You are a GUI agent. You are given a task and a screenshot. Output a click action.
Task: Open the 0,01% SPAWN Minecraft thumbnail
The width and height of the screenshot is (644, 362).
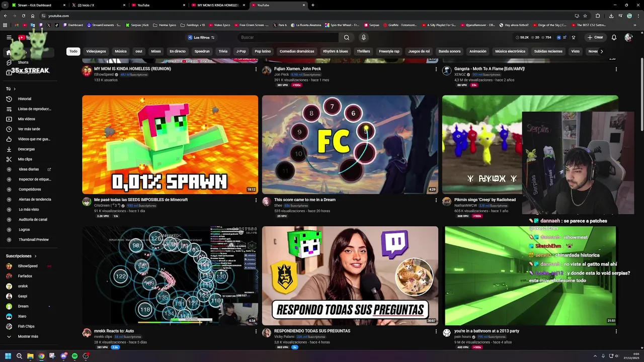click(170, 145)
